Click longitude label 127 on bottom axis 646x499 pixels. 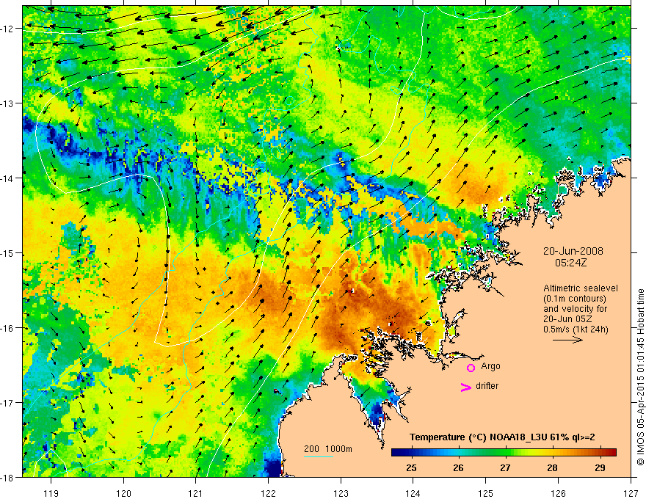click(x=631, y=493)
